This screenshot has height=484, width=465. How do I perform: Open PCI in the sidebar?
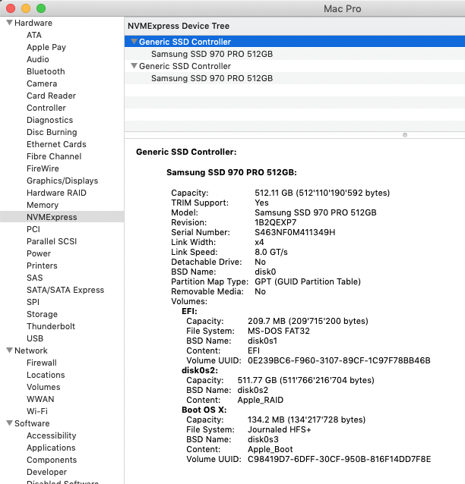[x=33, y=229]
